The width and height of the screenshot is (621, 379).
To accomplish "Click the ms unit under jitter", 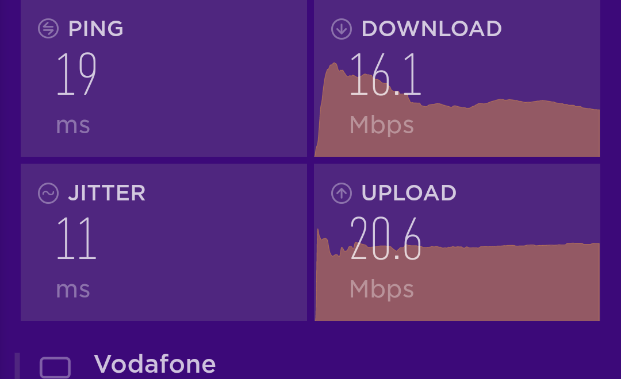I will [73, 289].
